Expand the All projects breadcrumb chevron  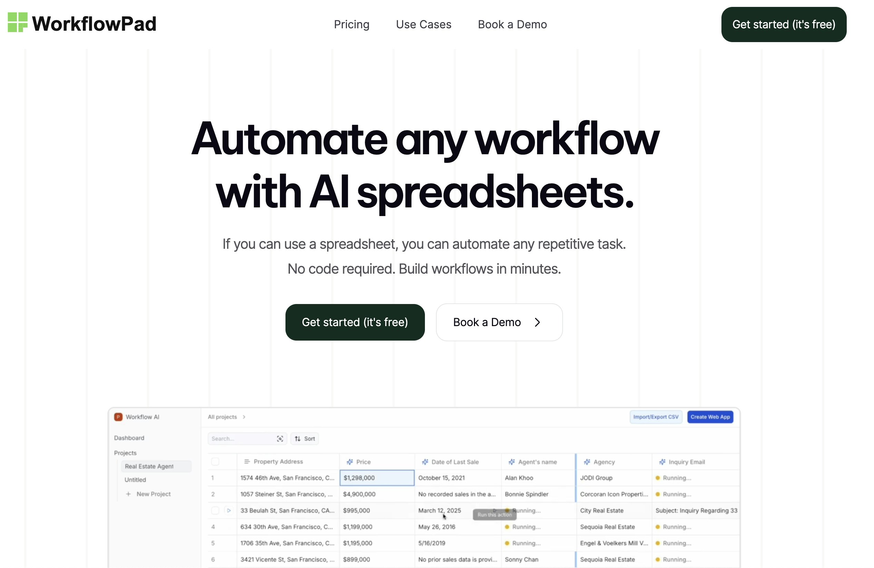coord(244,417)
